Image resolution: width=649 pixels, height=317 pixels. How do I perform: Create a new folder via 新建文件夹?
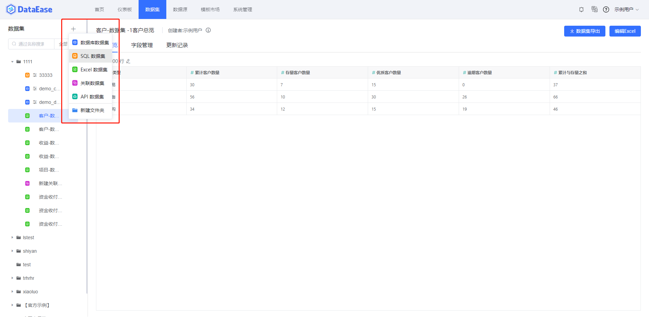click(90, 110)
